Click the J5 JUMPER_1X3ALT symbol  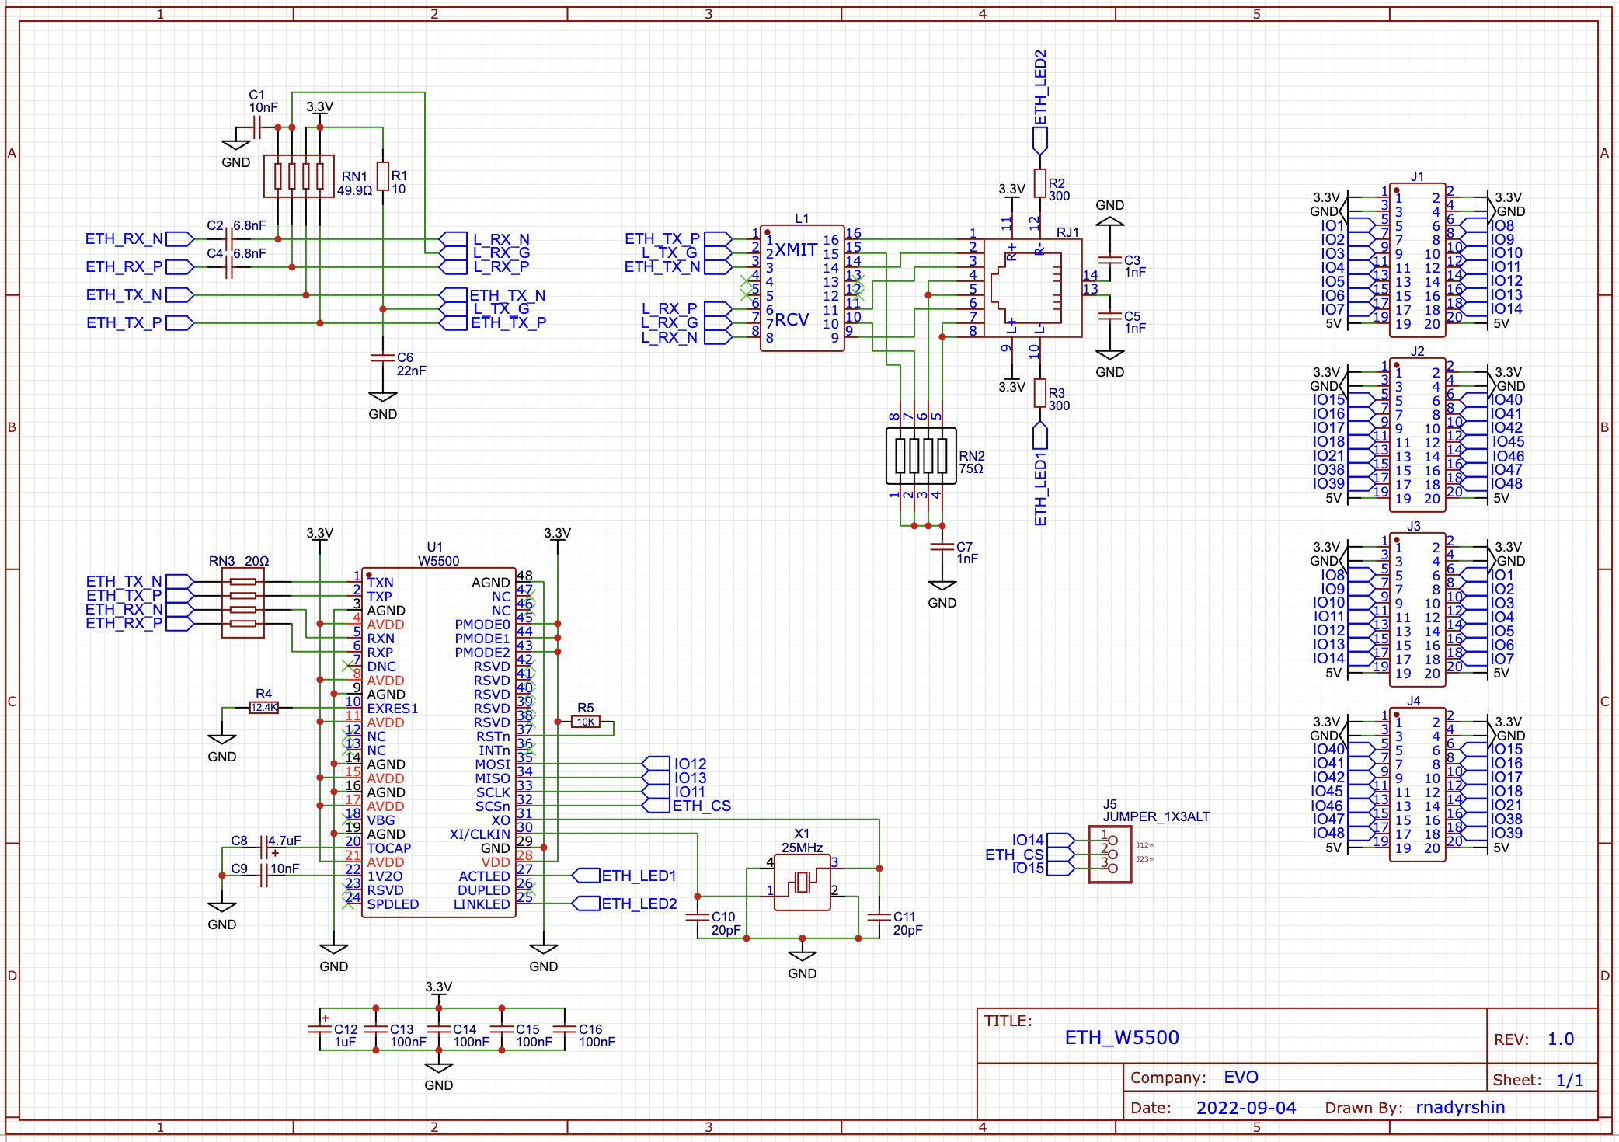pyautogui.click(x=1109, y=854)
